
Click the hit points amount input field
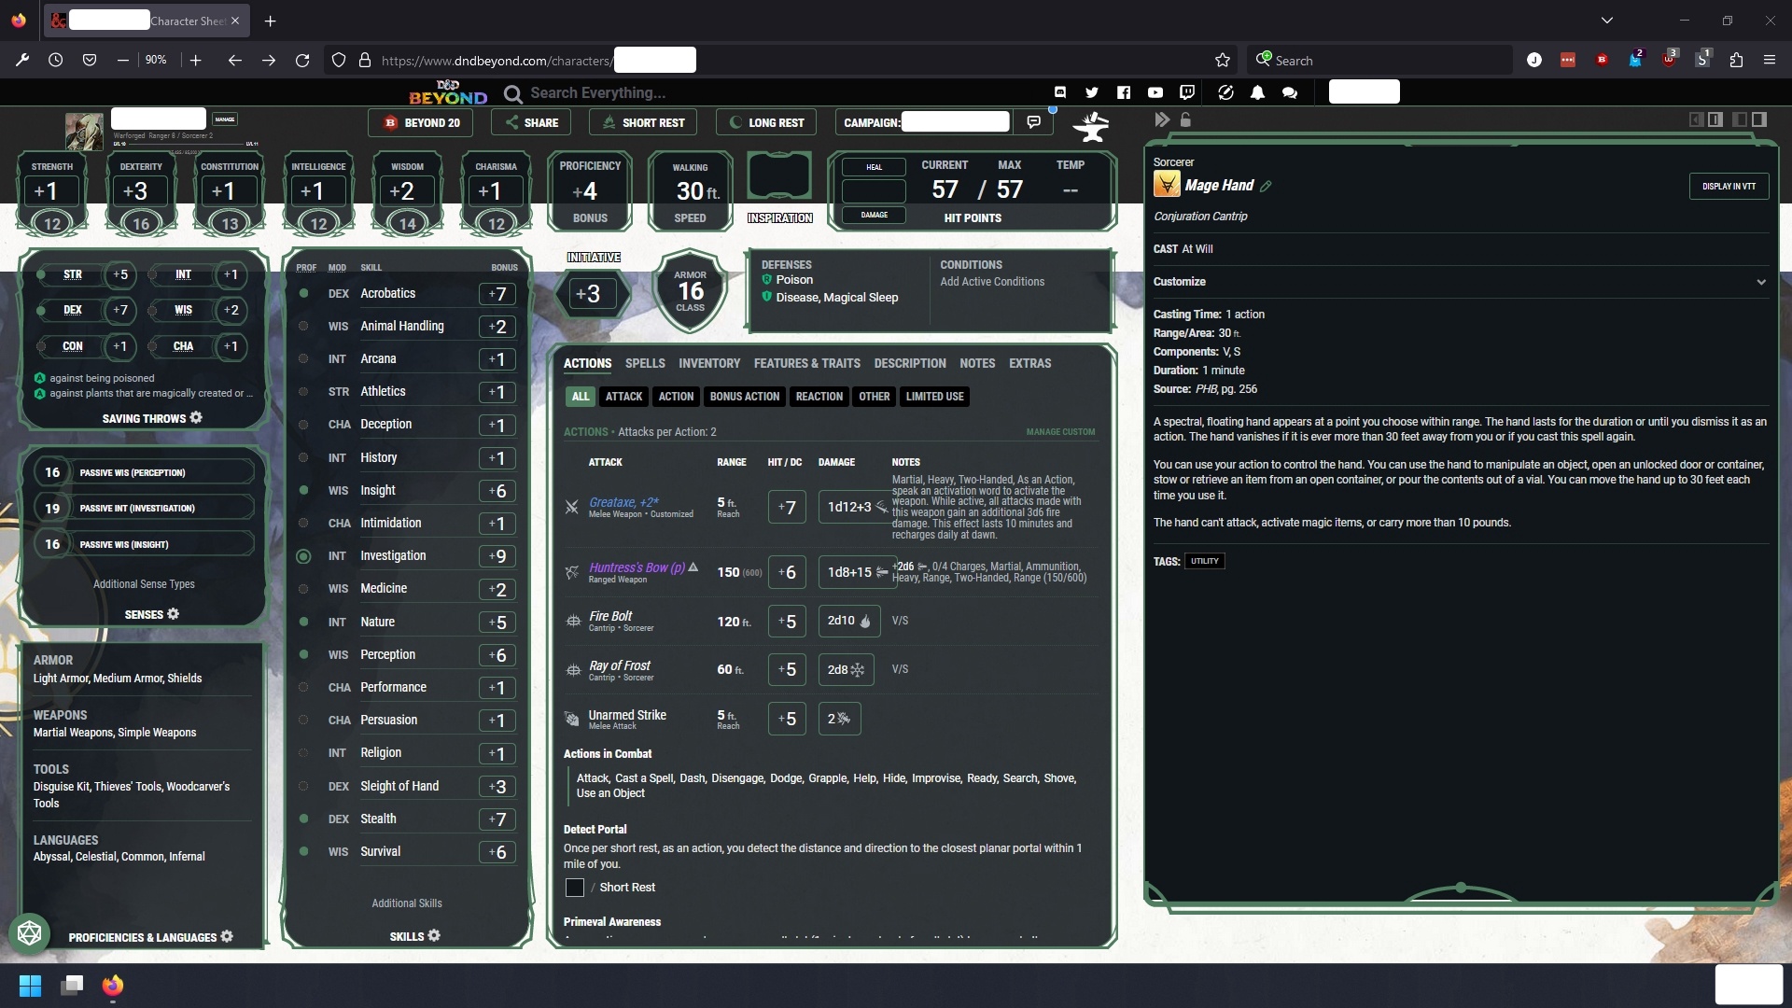(x=874, y=191)
